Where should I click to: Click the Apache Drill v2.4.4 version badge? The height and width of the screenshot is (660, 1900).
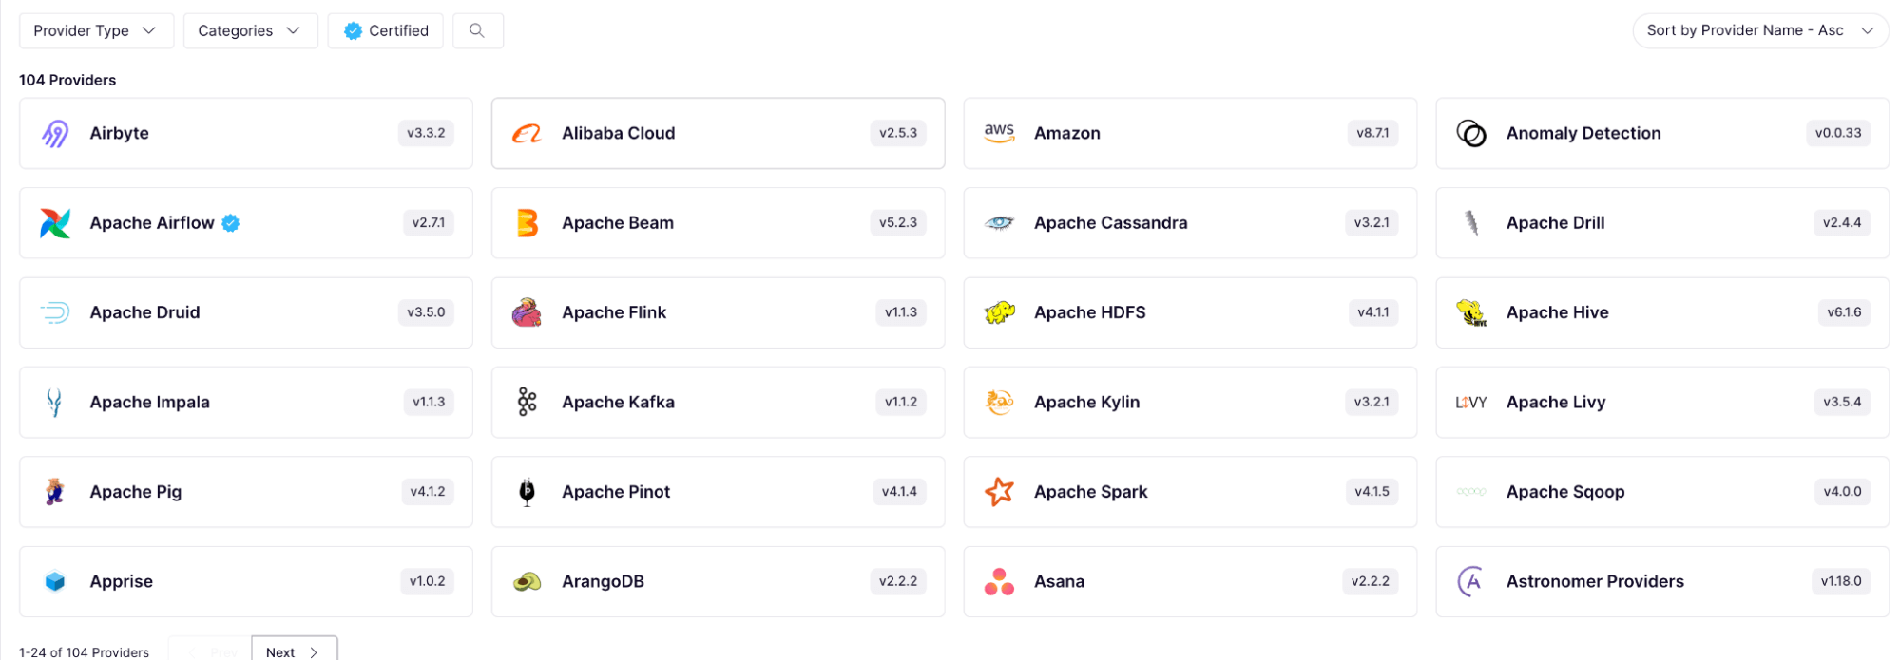(x=1841, y=223)
